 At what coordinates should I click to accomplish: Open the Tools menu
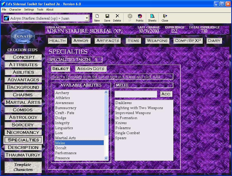40,10
